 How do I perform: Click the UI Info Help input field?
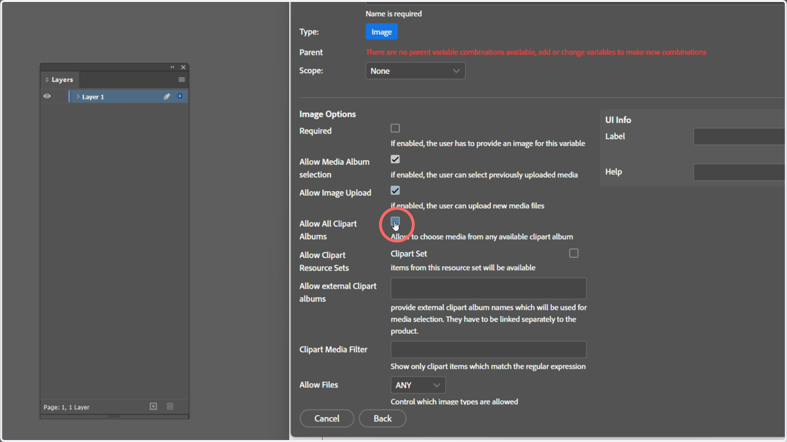point(740,172)
